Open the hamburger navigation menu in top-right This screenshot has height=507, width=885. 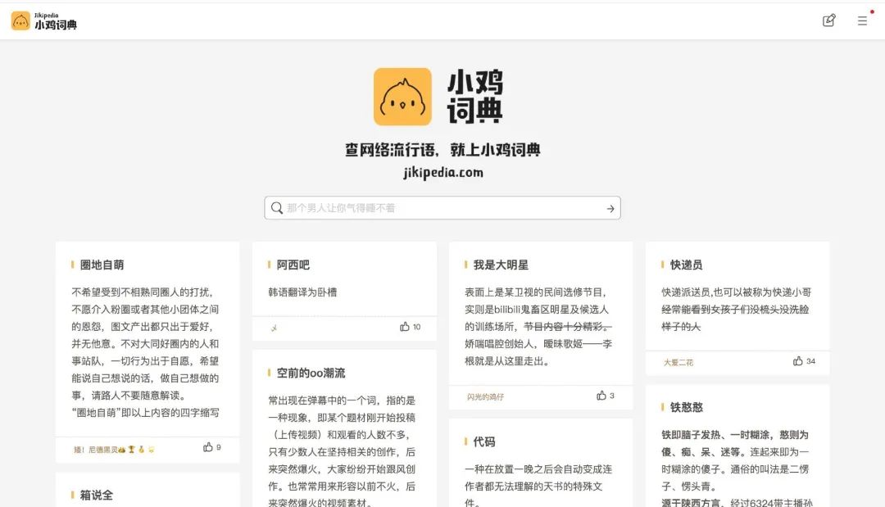click(862, 20)
